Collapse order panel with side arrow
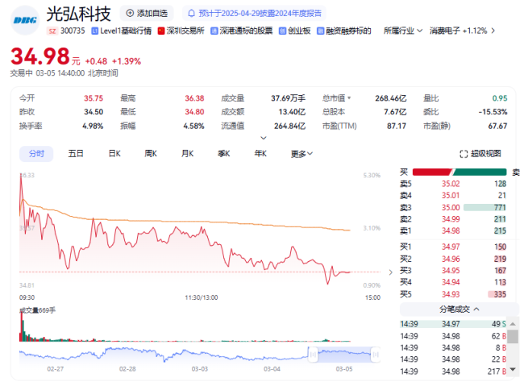 tap(391, 272)
